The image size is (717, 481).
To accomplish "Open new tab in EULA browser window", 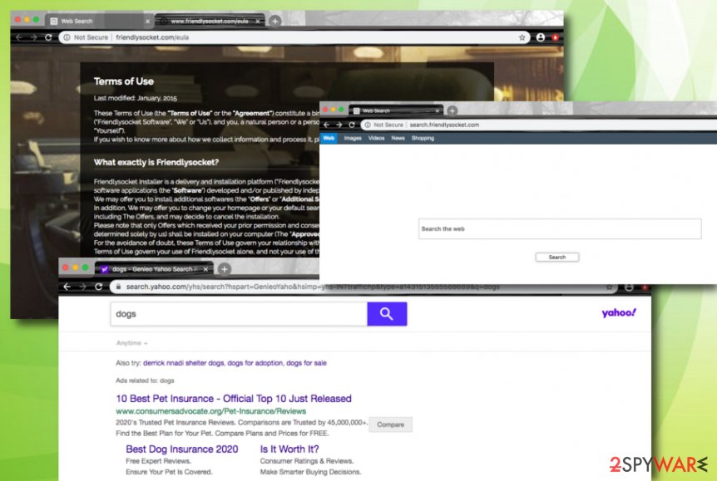I will pos(274,21).
